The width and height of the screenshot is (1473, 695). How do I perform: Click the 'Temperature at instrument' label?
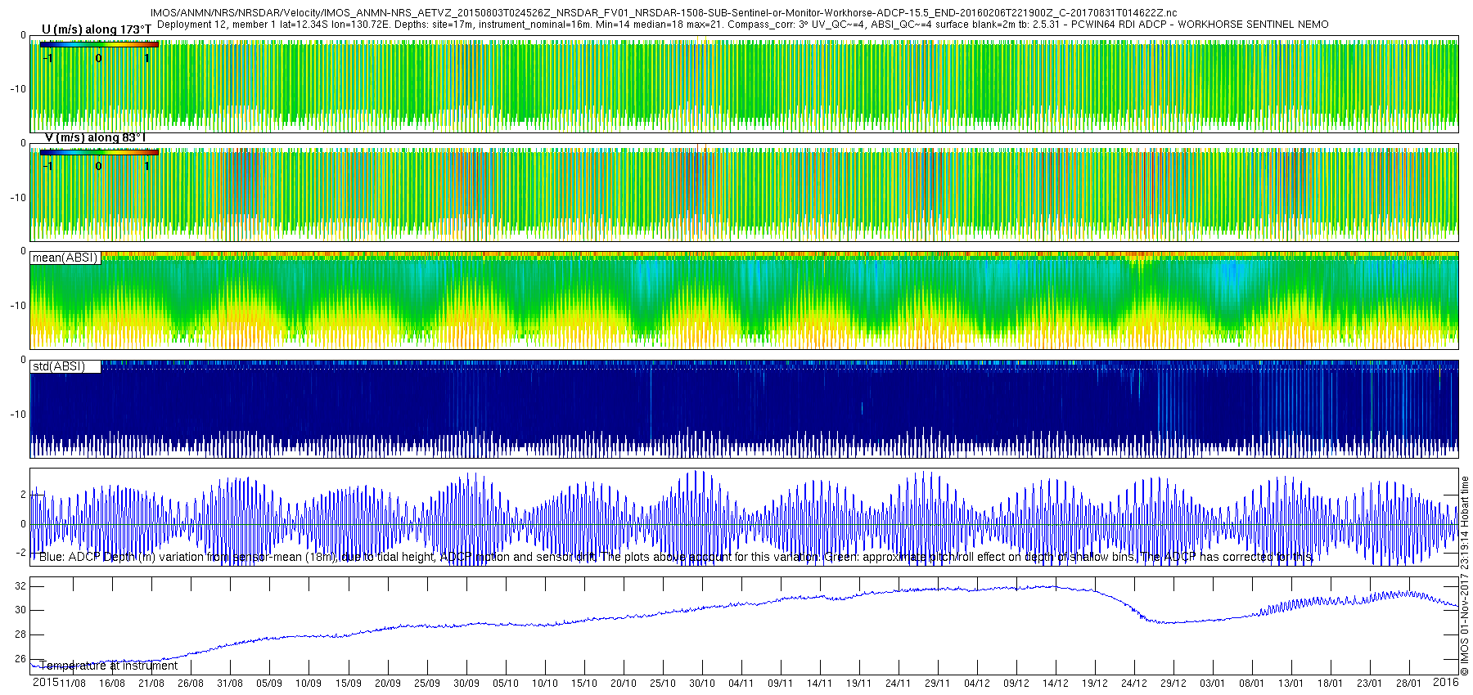point(109,666)
